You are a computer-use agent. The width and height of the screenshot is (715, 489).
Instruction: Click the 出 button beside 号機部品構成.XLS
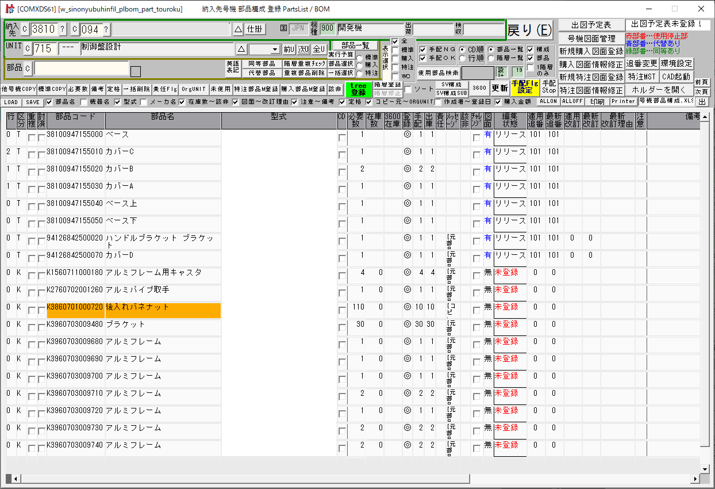[x=702, y=102]
